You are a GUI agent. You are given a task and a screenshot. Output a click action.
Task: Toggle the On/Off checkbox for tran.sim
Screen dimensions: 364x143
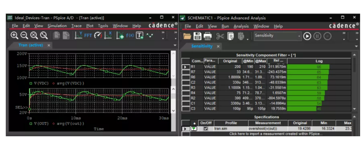206,128
